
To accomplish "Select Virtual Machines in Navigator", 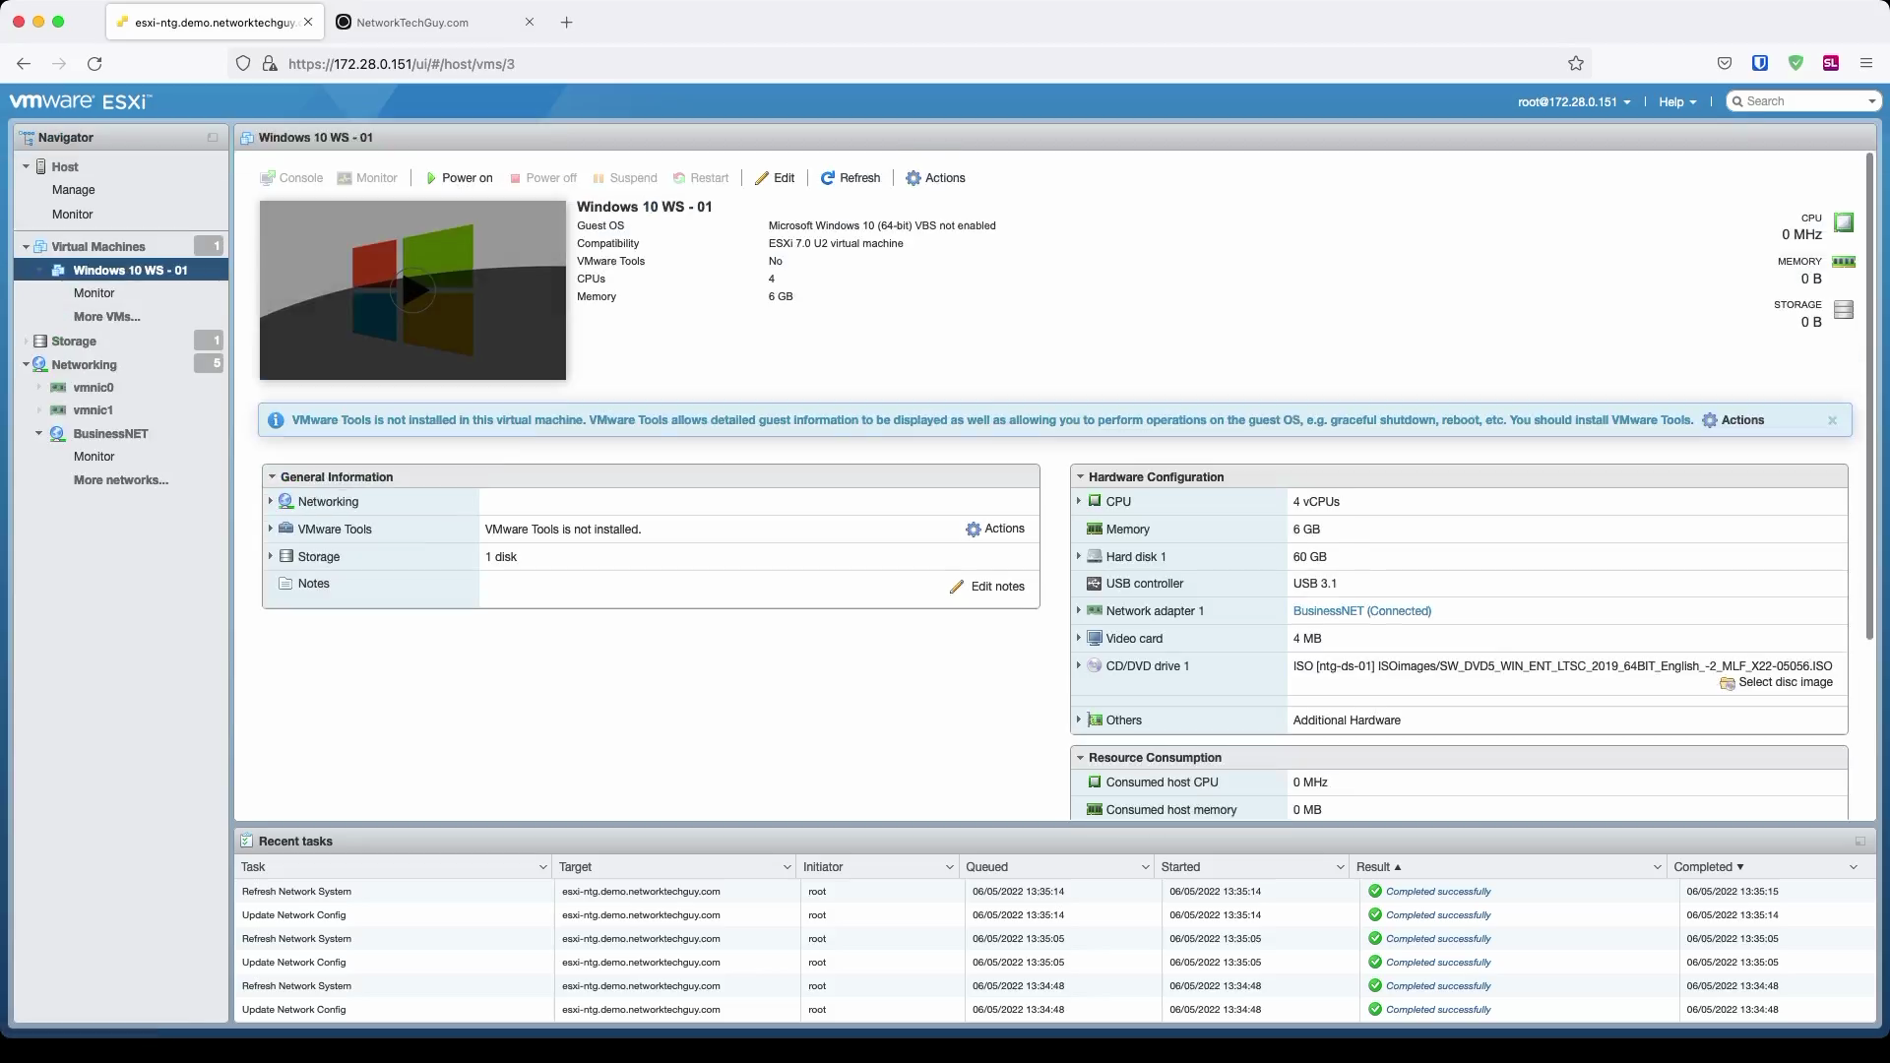I will coord(97,246).
